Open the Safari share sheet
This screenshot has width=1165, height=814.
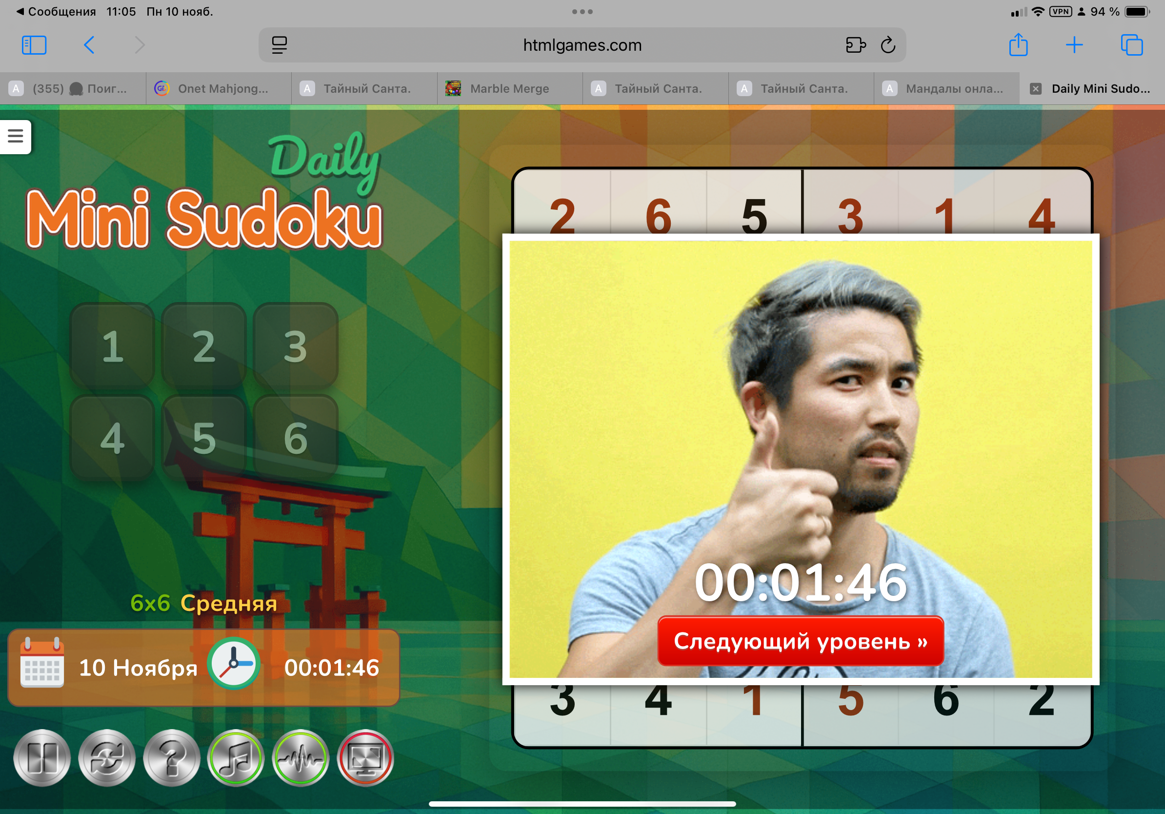1018,45
